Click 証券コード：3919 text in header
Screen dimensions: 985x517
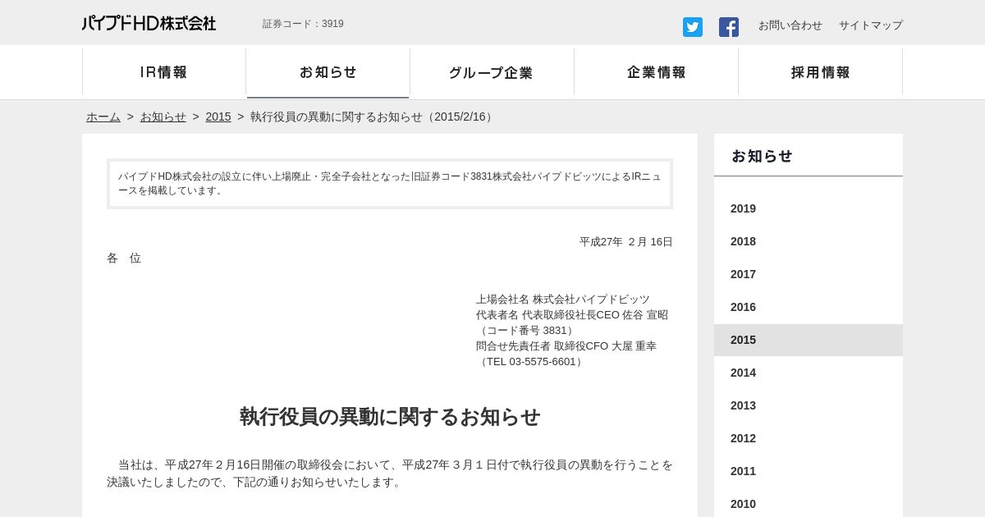(x=303, y=24)
